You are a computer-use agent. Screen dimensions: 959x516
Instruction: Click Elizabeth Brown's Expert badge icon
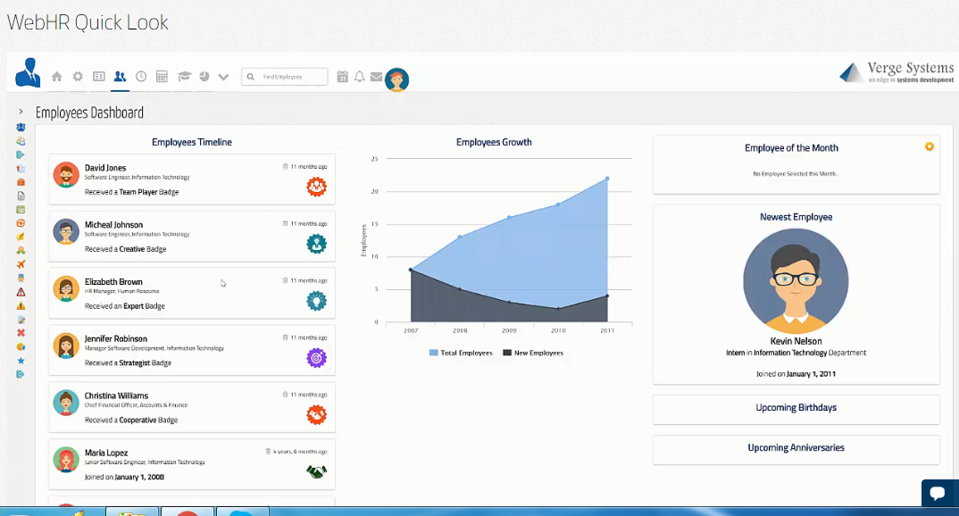pyautogui.click(x=316, y=300)
